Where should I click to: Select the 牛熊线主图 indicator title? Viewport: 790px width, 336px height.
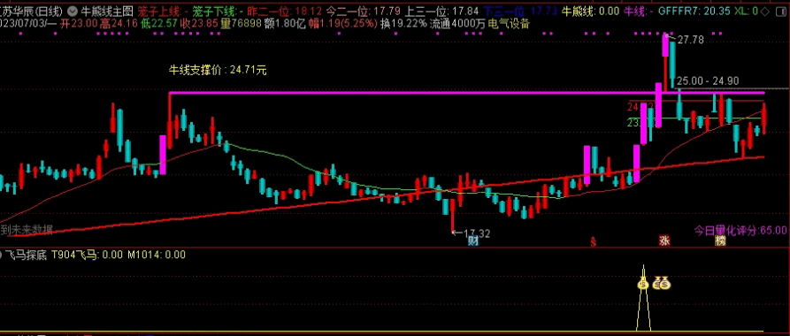[106, 11]
